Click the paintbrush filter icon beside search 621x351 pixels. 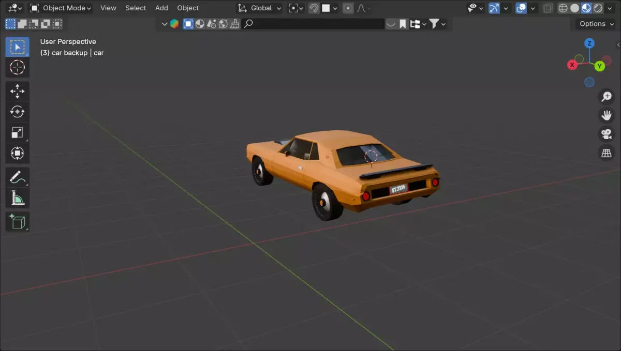click(235, 24)
